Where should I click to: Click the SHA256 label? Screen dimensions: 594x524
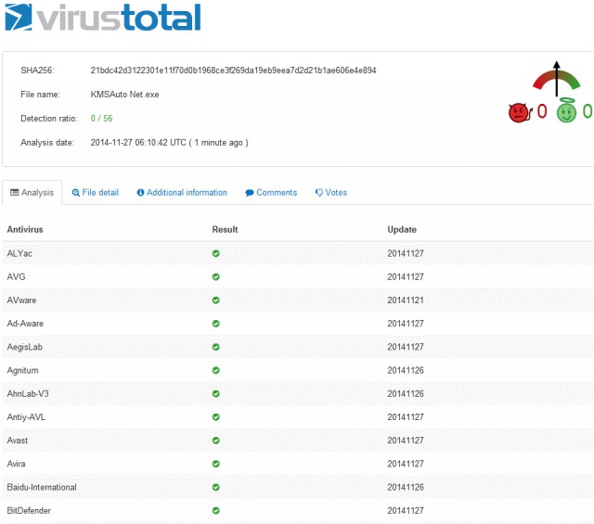(37, 70)
